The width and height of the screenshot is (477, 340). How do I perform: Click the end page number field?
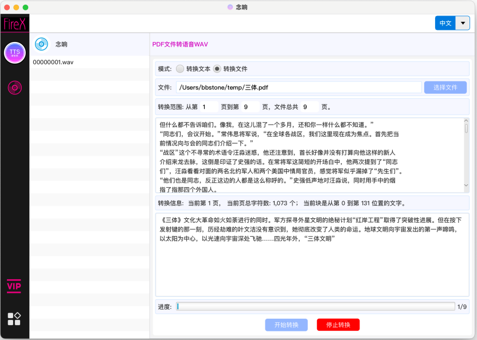[x=251, y=107]
